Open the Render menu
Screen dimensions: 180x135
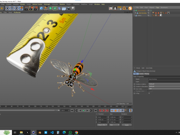(x=22, y=4)
